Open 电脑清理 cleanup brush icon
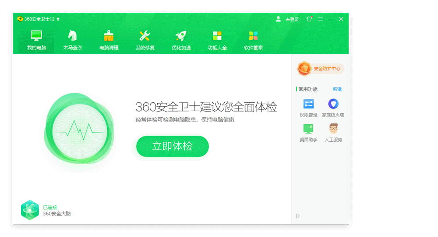The width and height of the screenshot is (438, 237). pyautogui.click(x=109, y=36)
